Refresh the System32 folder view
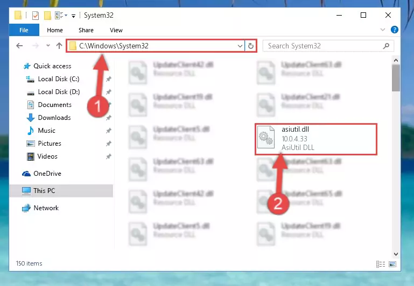Viewport: 414px width, 286px height. (250, 46)
